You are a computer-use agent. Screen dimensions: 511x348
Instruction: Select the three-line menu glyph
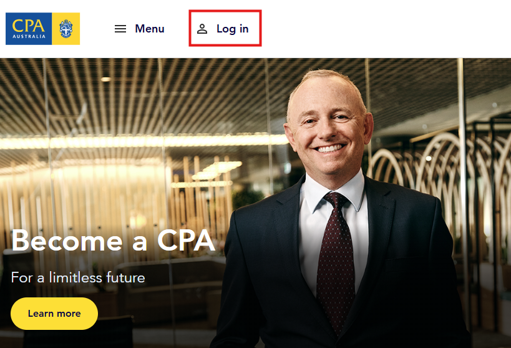click(x=120, y=29)
